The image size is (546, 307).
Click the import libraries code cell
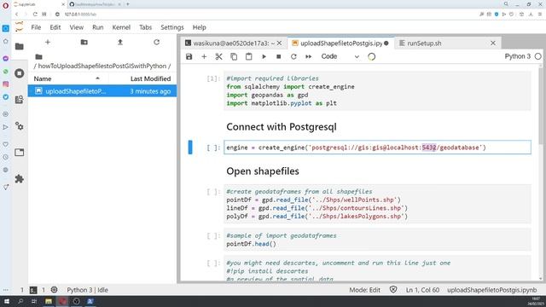pos(377,91)
